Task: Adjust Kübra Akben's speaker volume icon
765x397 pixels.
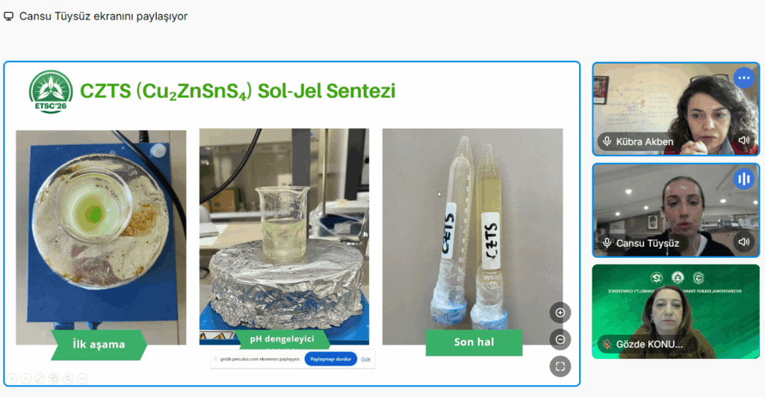Action: [x=743, y=141]
